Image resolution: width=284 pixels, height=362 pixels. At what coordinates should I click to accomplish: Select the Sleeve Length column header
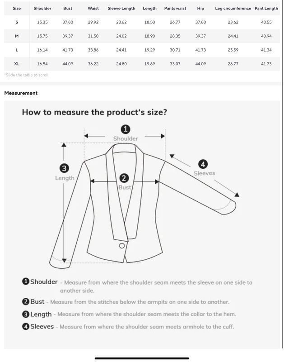click(x=121, y=8)
